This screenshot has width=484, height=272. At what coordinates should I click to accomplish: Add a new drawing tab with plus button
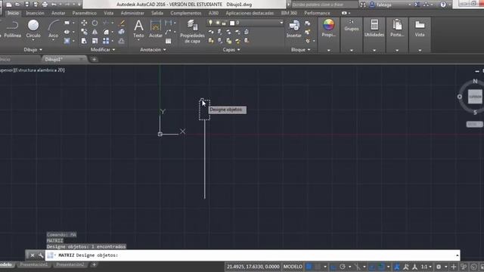click(94, 59)
